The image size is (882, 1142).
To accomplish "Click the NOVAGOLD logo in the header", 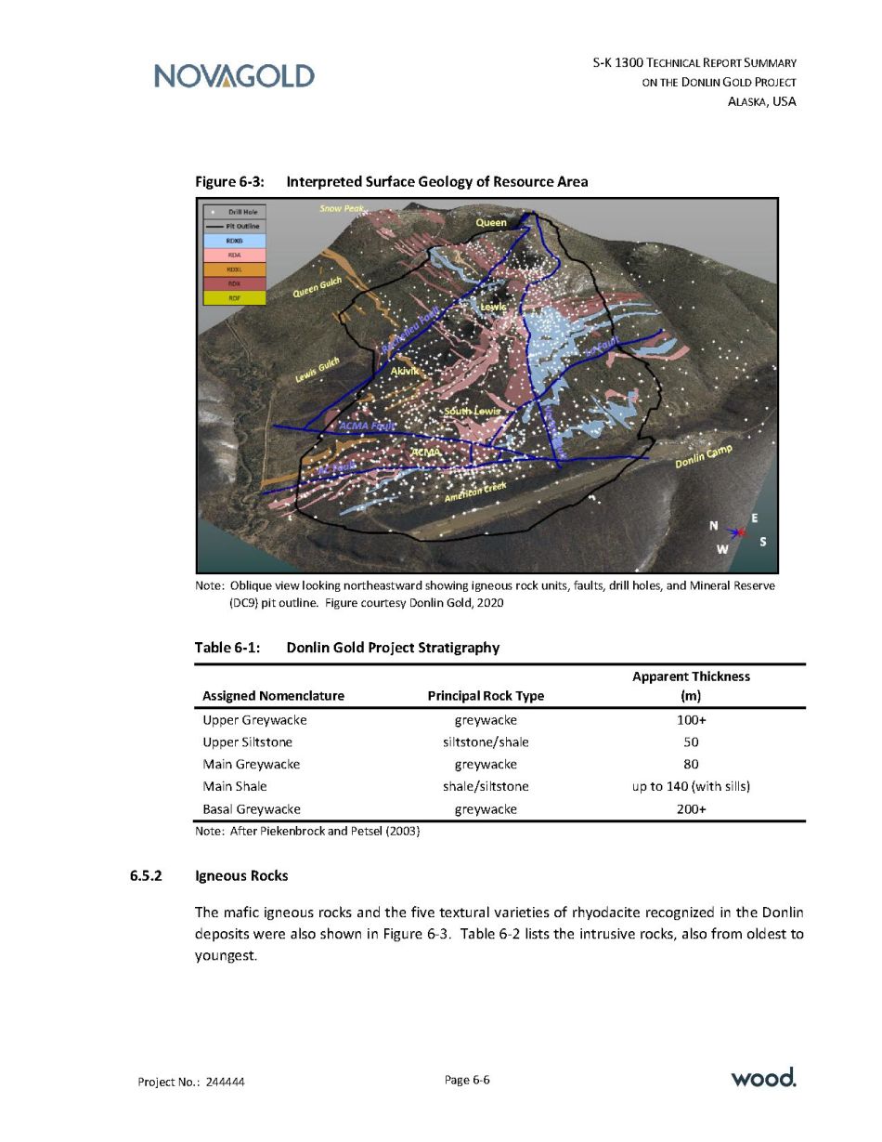I will click(234, 75).
